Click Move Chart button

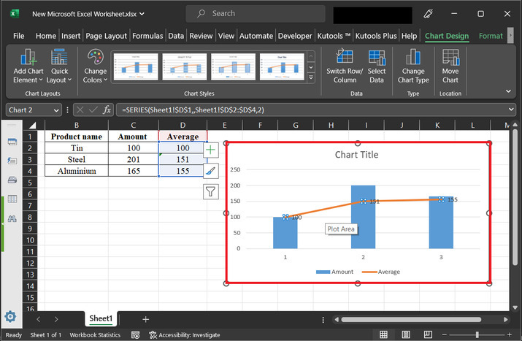click(x=450, y=66)
